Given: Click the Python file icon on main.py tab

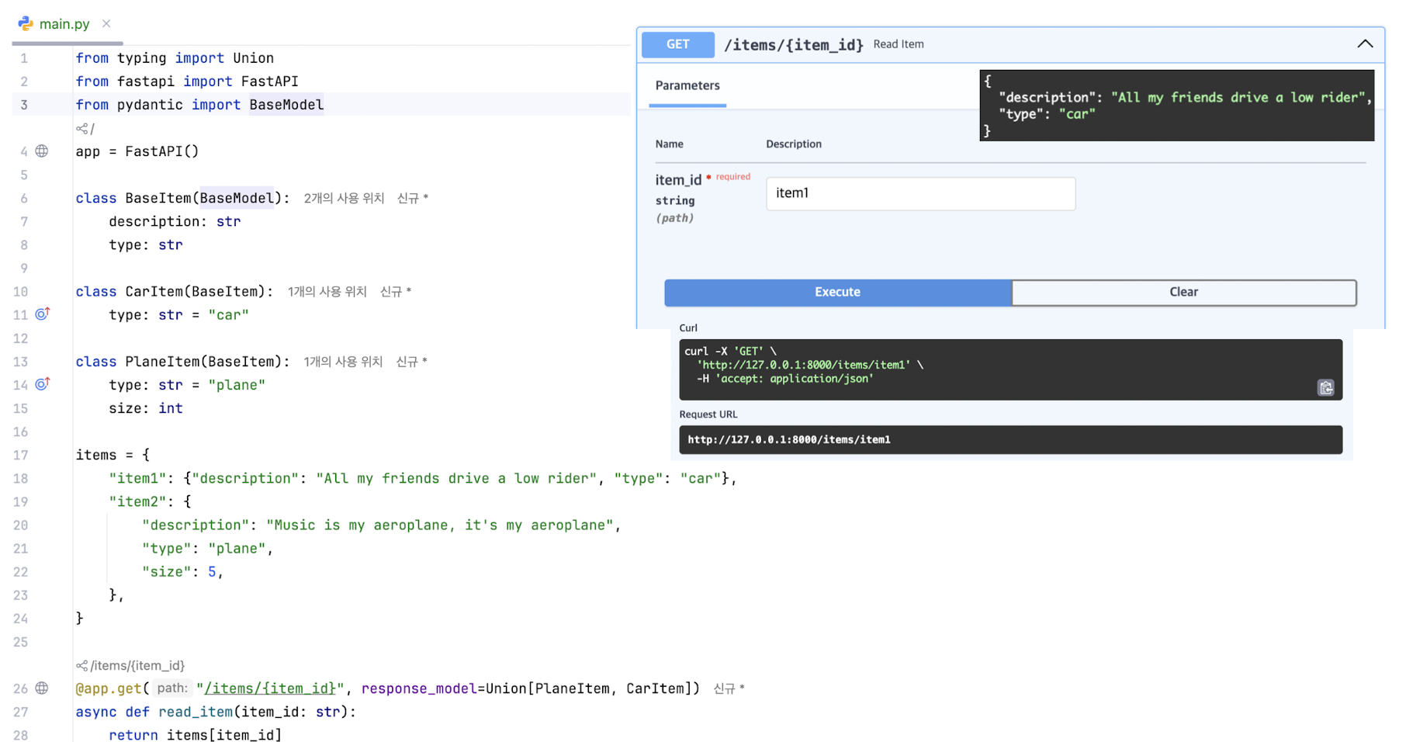Looking at the screenshot, I should pos(26,23).
